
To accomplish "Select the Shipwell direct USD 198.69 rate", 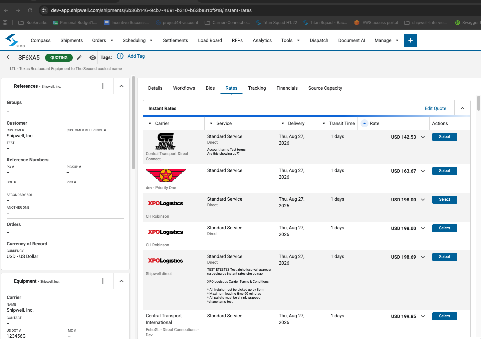I will [445, 257].
